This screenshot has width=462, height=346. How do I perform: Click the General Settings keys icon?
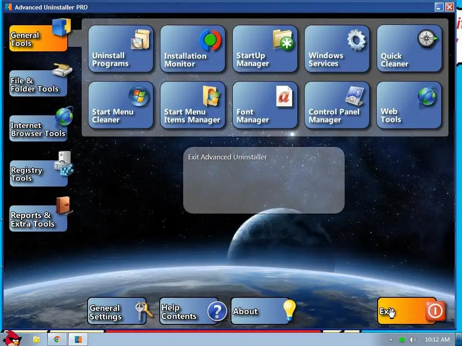(144, 311)
